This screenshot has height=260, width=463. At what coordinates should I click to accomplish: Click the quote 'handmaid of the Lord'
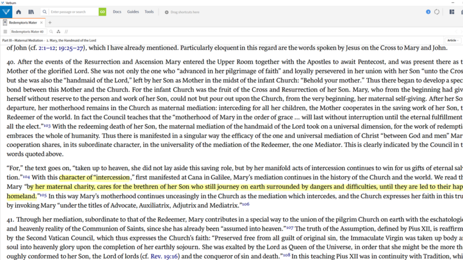[98, 80]
